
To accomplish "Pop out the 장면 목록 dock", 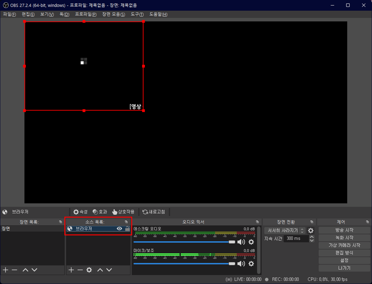I will coord(61,222).
